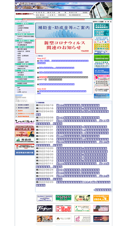Open 会館案内 in the side menu
This screenshot has width=127, height=226.
click(25, 26)
